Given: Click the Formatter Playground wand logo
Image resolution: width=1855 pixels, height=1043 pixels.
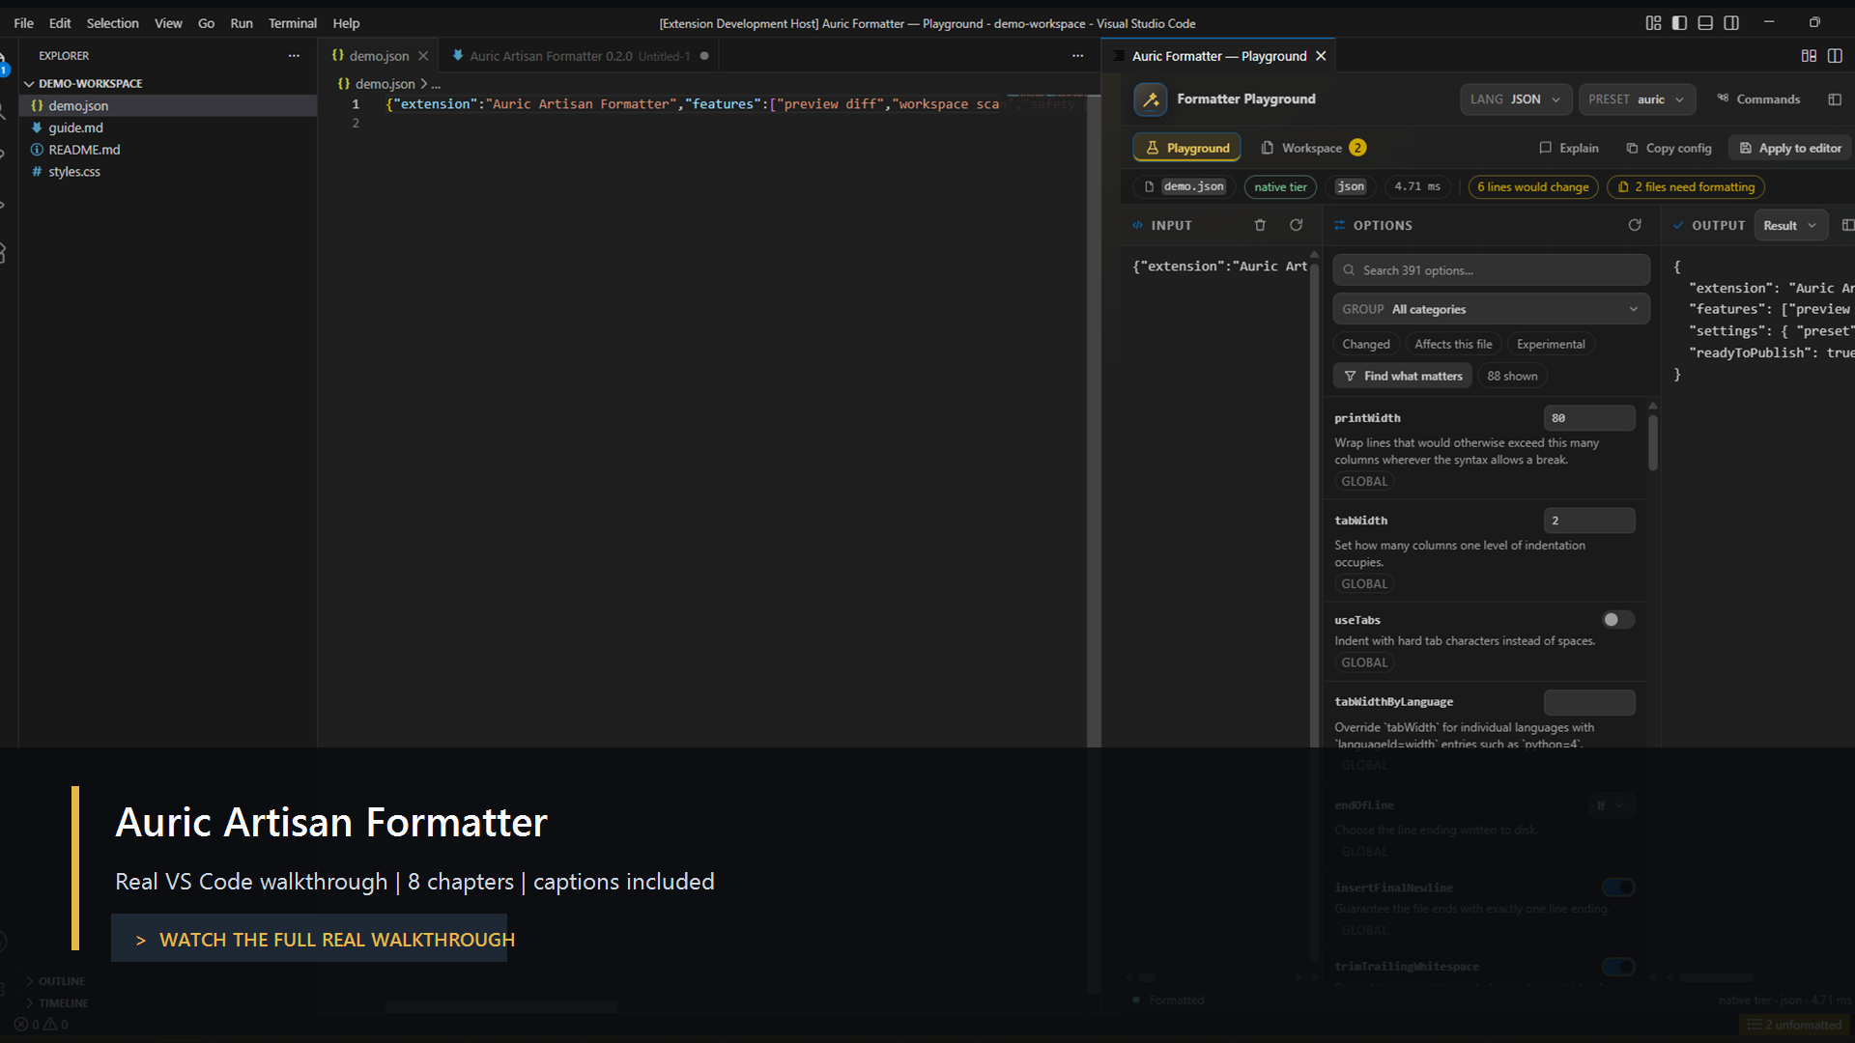Looking at the screenshot, I should coord(1150,99).
